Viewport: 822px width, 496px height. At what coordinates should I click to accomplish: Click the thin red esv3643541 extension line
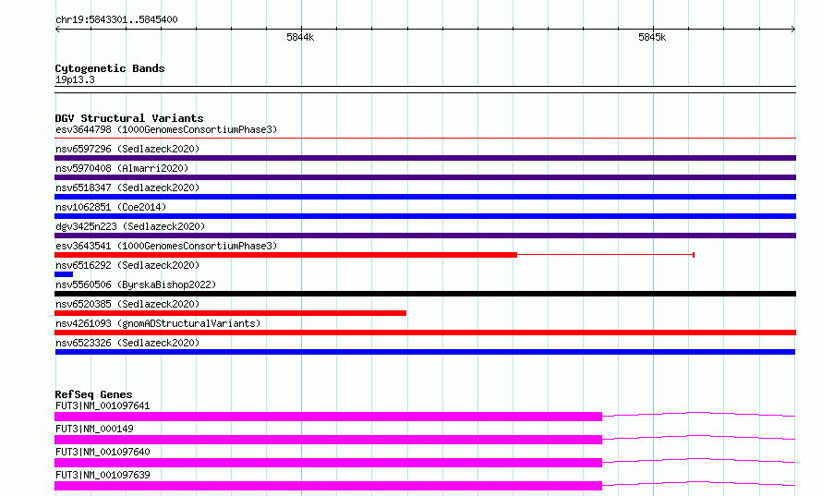(606, 255)
